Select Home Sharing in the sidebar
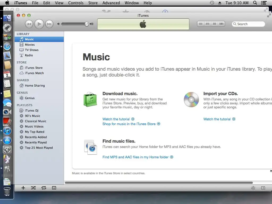Screen dimensions: 272x204 [39, 86]
